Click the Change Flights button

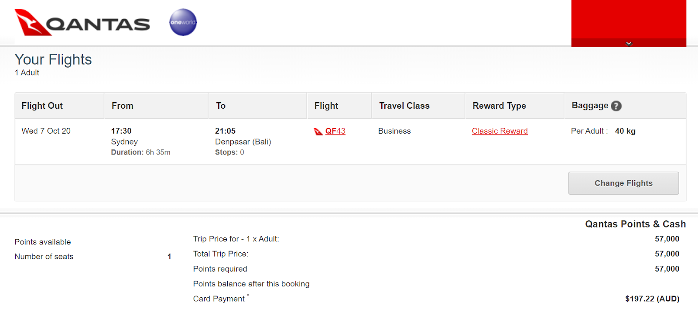(x=623, y=183)
